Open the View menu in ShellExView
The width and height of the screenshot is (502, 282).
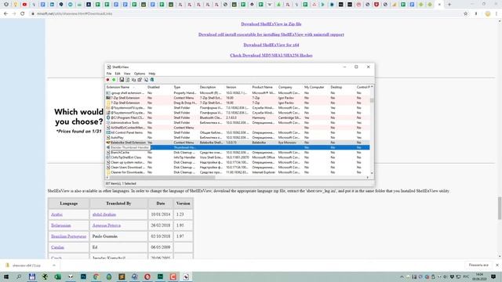127,74
